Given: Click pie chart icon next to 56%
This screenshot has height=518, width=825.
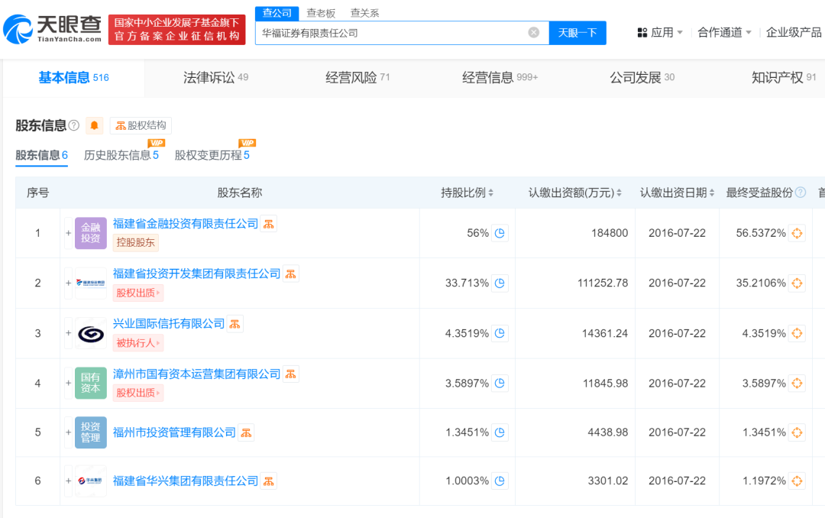Looking at the screenshot, I should point(500,233).
